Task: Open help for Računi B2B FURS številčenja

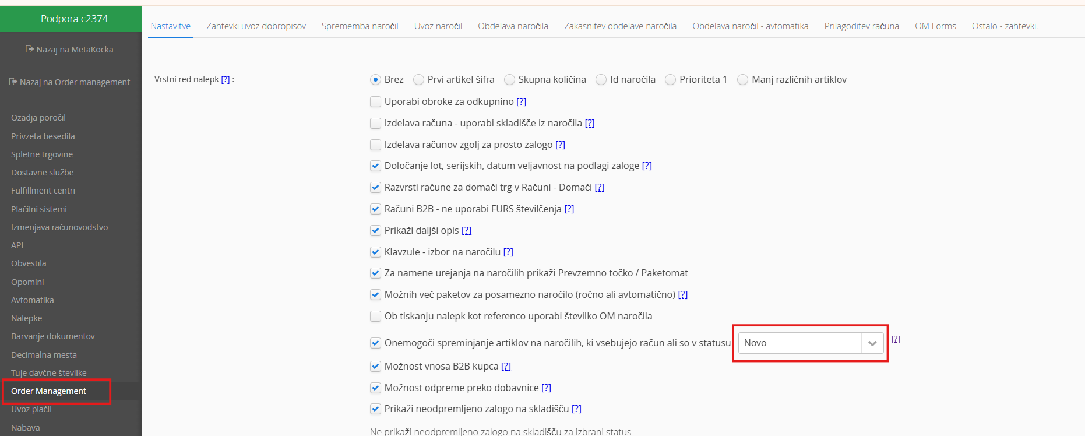Action: click(x=569, y=209)
